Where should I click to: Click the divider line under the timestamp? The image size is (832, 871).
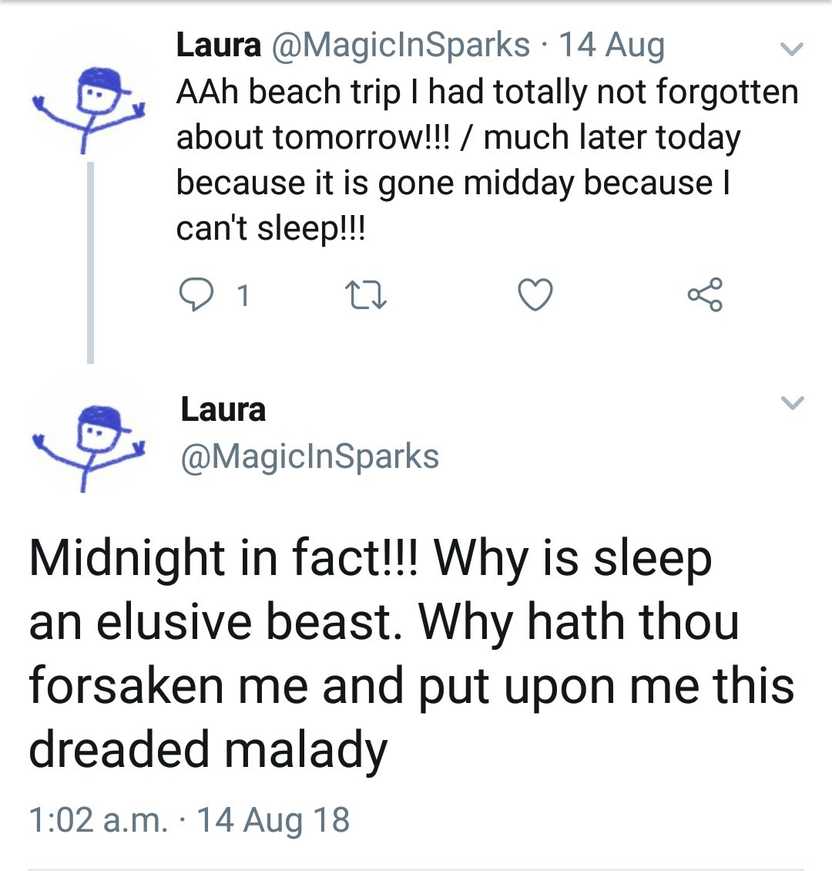point(416,869)
